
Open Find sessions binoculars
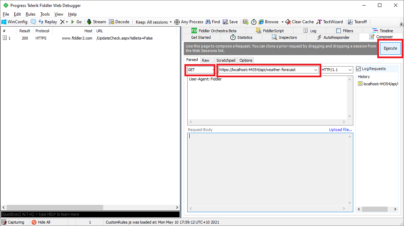coord(213,22)
